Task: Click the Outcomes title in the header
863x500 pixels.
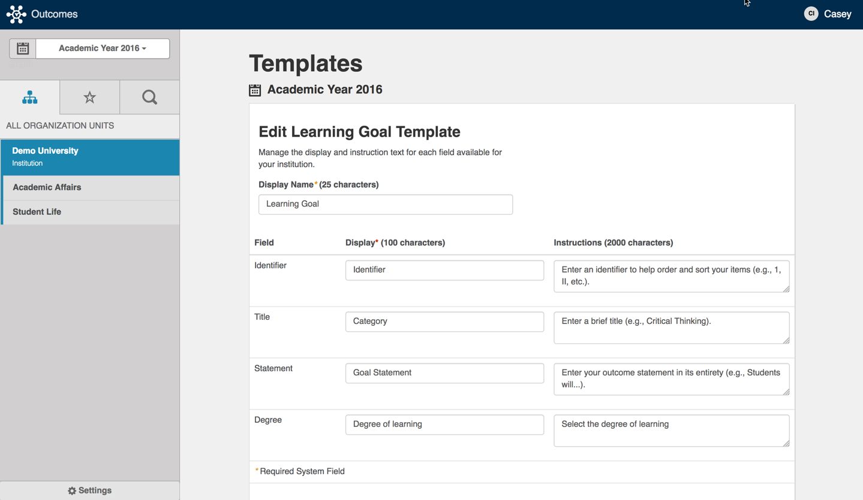Action: [55, 14]
